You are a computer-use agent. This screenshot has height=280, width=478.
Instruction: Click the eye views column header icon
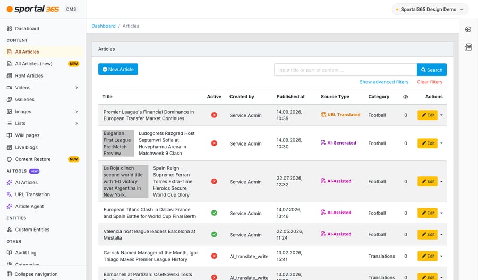[x=405, y=97]
